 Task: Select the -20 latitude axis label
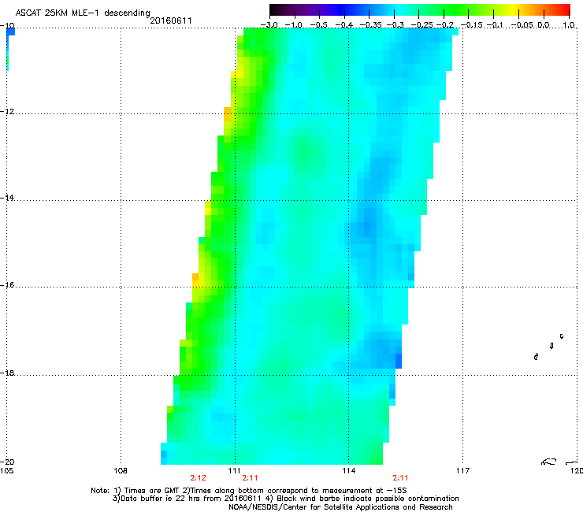pyautogui.click(x=7, y=462)
